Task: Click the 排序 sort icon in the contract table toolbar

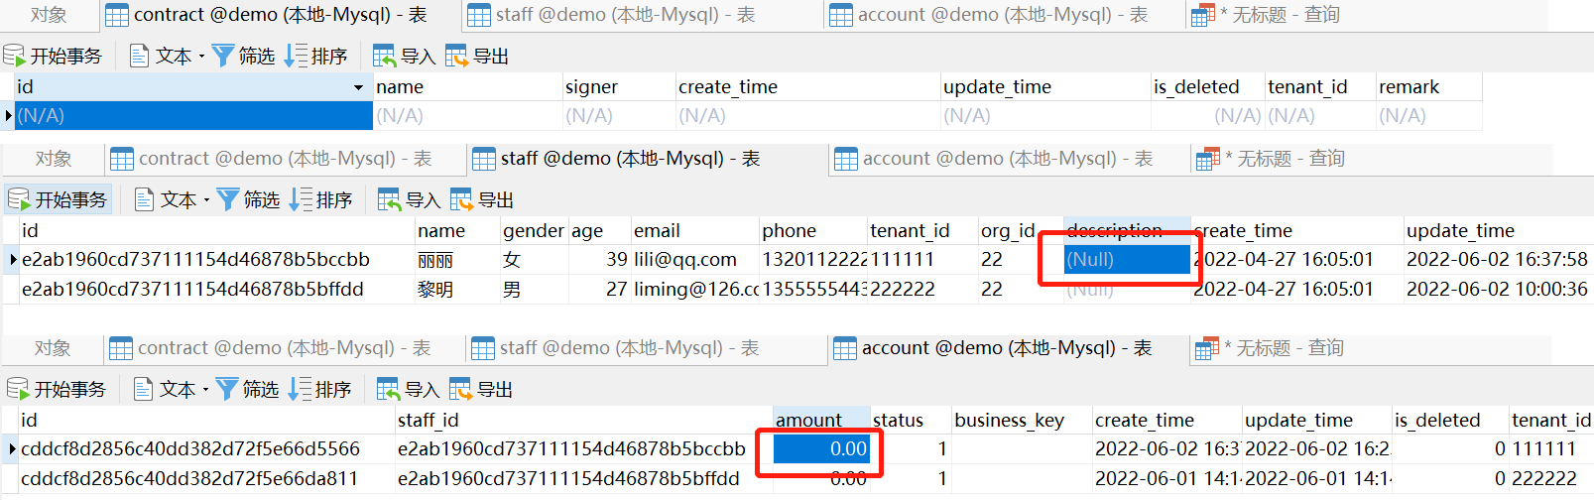Action: click(296, 57)
